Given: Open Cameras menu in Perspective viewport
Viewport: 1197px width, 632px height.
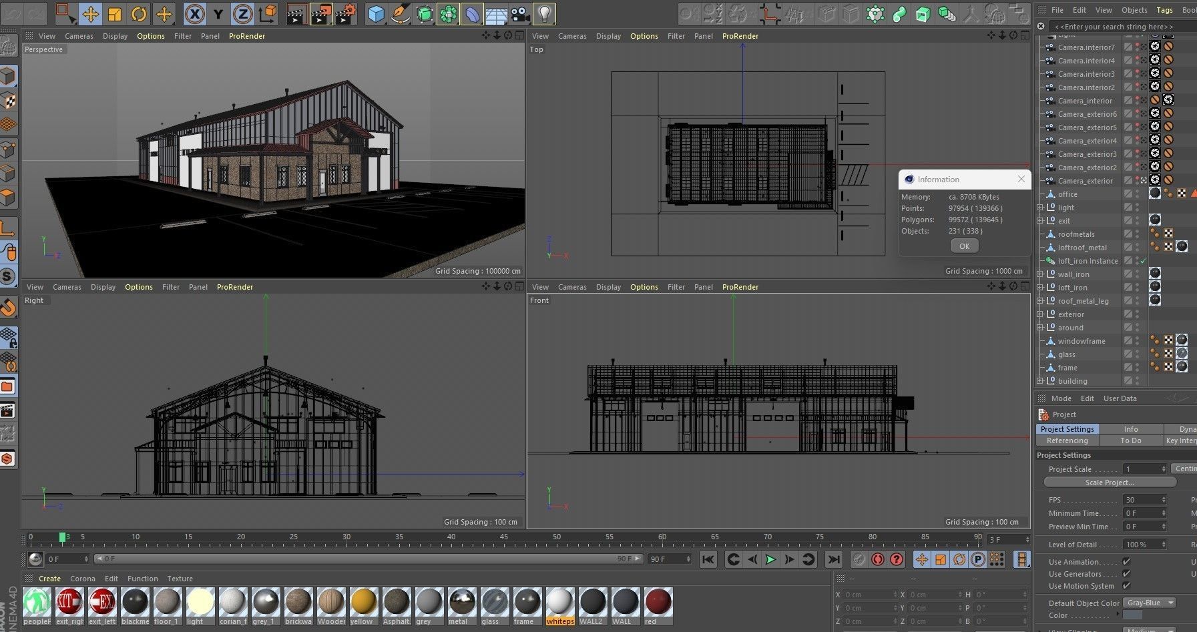Looking at the screenshot, I should (79, 36).
